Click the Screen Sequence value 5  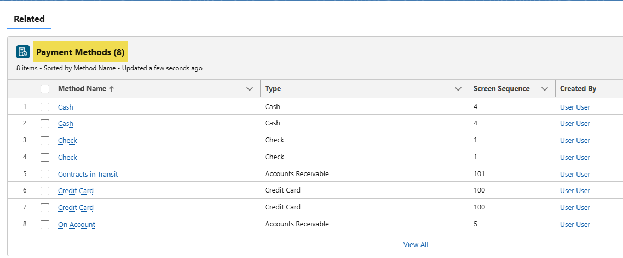click(476, 224)
